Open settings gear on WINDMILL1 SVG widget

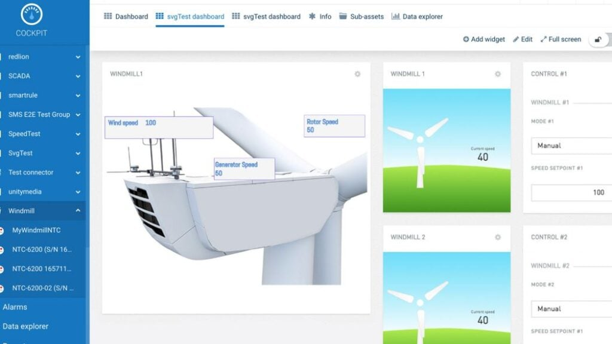coord(357,74)
